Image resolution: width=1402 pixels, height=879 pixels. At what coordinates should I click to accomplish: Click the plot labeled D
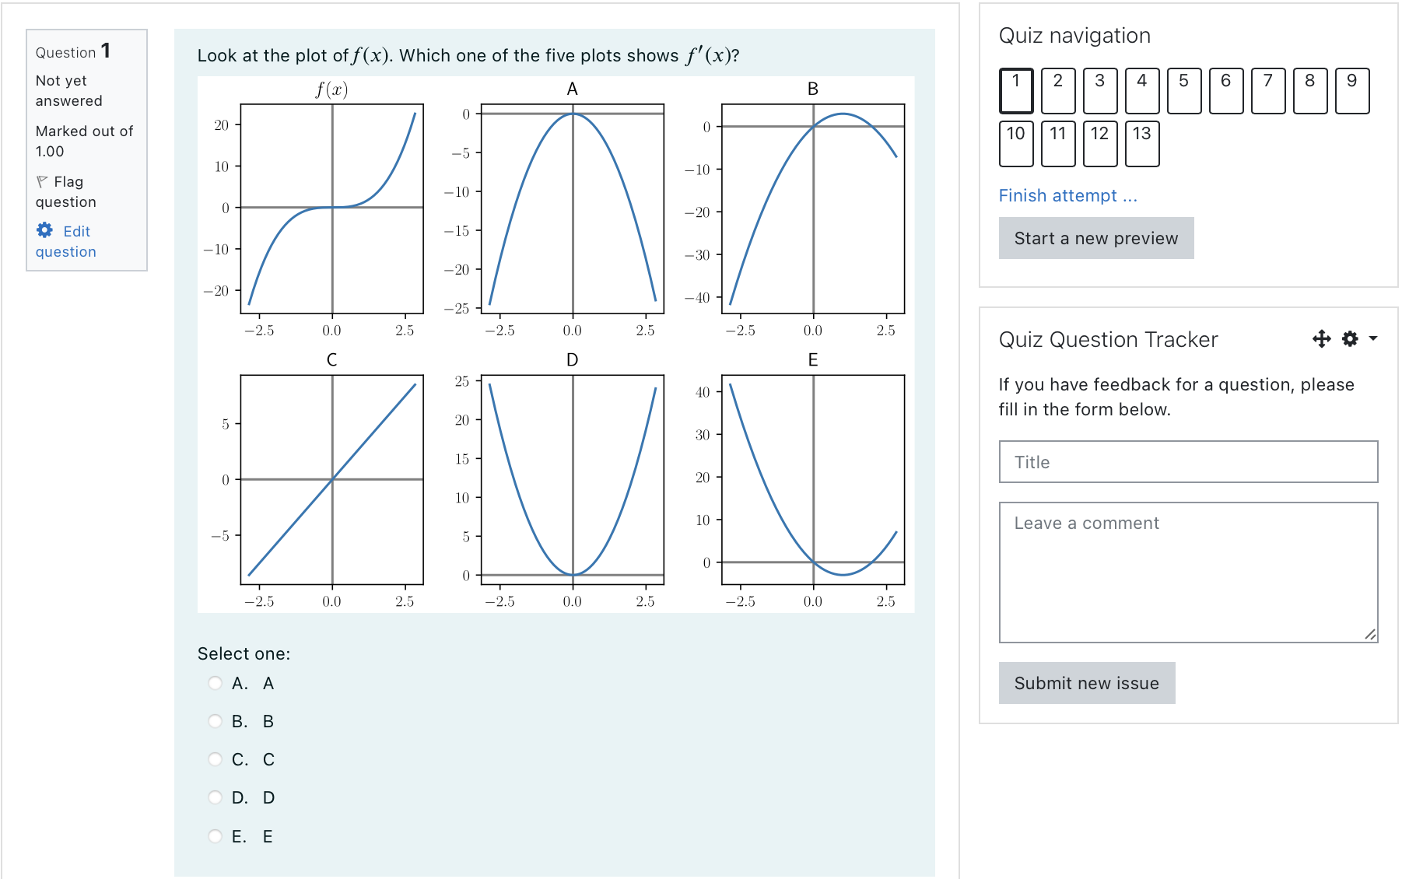pyautogui.click(x=573, y=480)
